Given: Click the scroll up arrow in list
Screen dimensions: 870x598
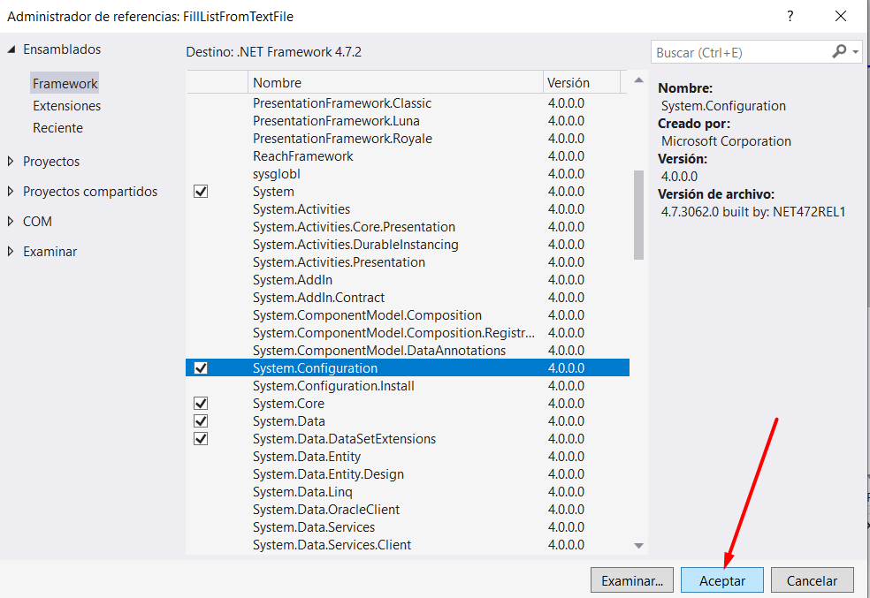Looking at the screenshot, I should click(x=638, y=82).
